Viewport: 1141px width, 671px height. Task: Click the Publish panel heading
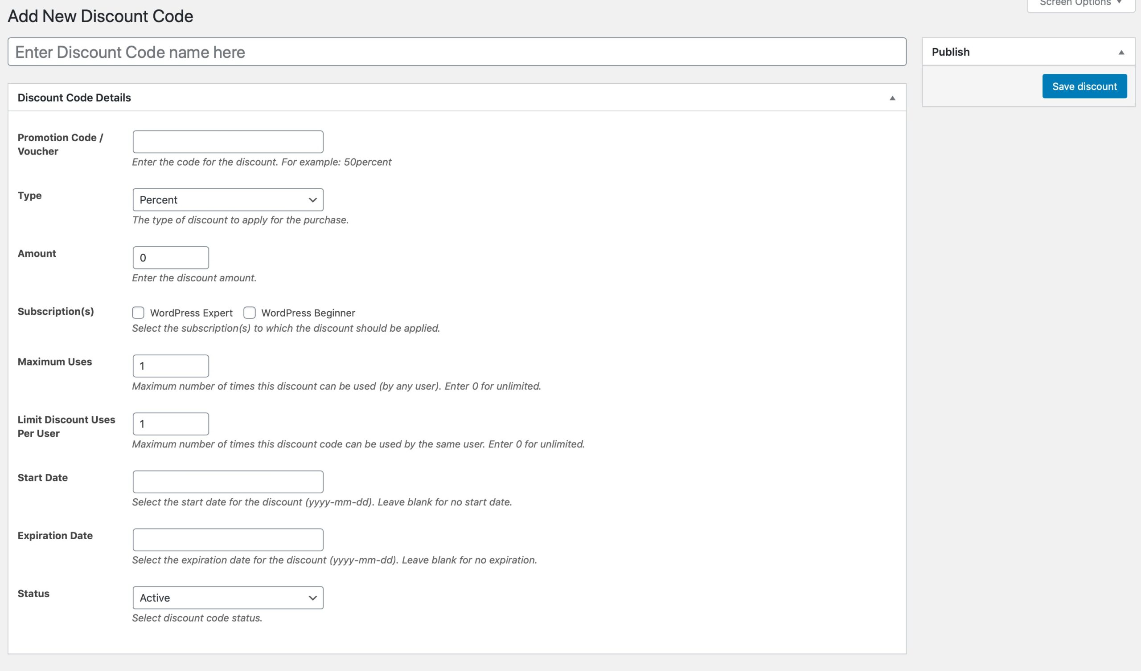[950, 52]
